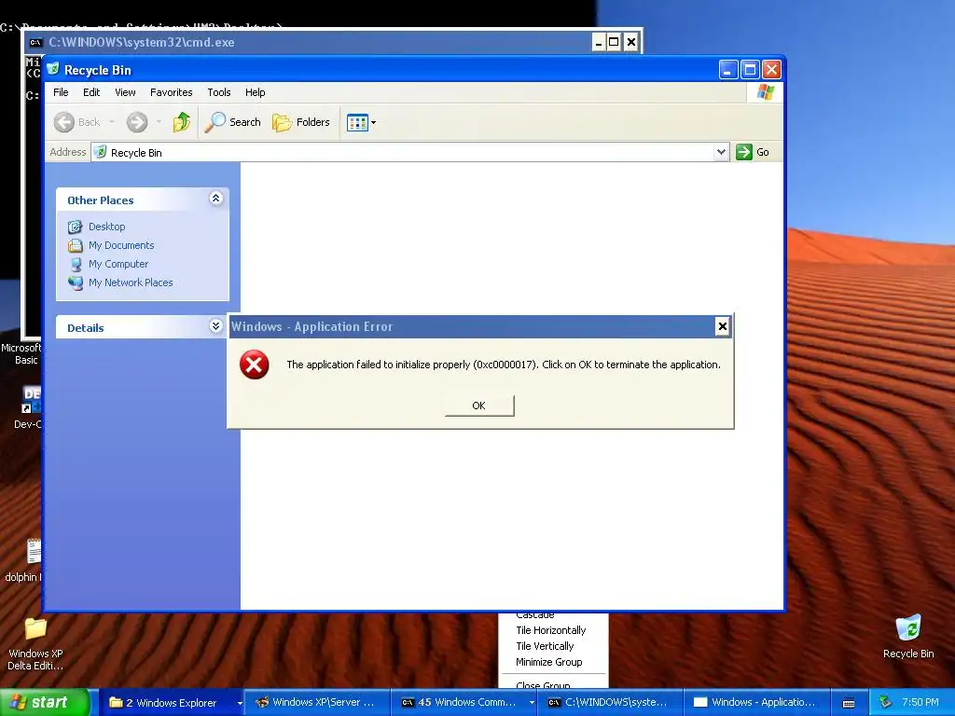Open My Network Places link
The width and height of the screenshot is (955, 716).
tap(131, 282)
